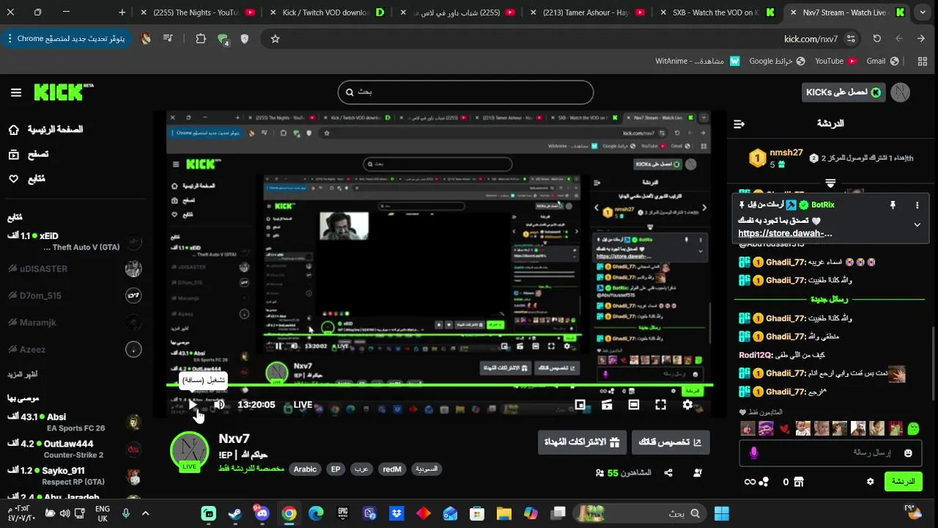This screenshot has height=528, width=938.
Task: Collapse the chat panel icon
Action: 739,124
